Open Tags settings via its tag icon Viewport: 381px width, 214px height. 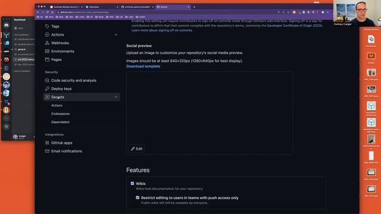47,26
